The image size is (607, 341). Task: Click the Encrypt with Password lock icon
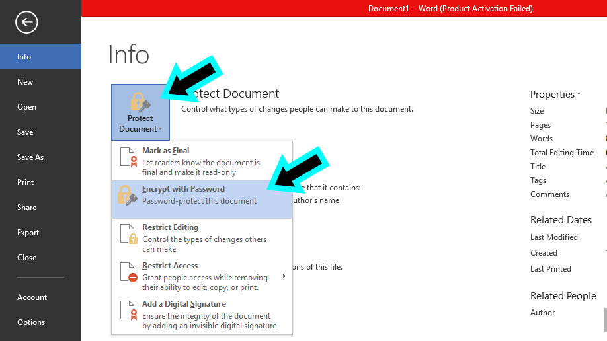(x=127, y=196)
